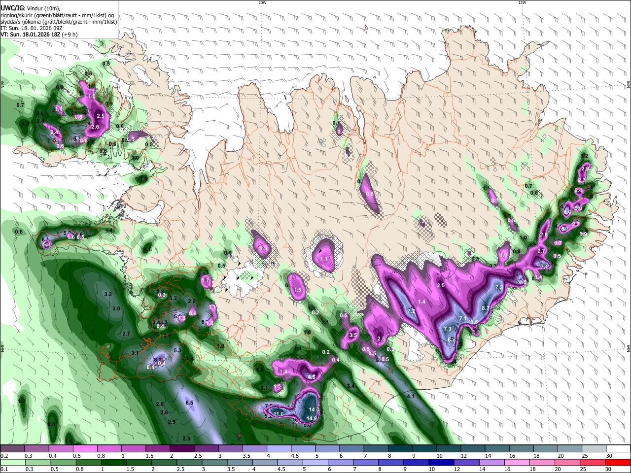Click the 'UWC/IG' title text

pyautogui.click(x=12, y=8)
